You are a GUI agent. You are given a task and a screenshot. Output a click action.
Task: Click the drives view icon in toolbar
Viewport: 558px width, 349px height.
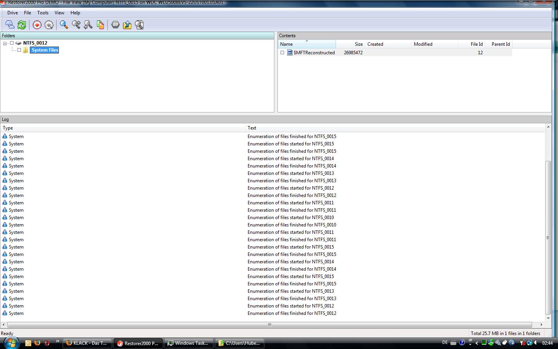point(10,25)
